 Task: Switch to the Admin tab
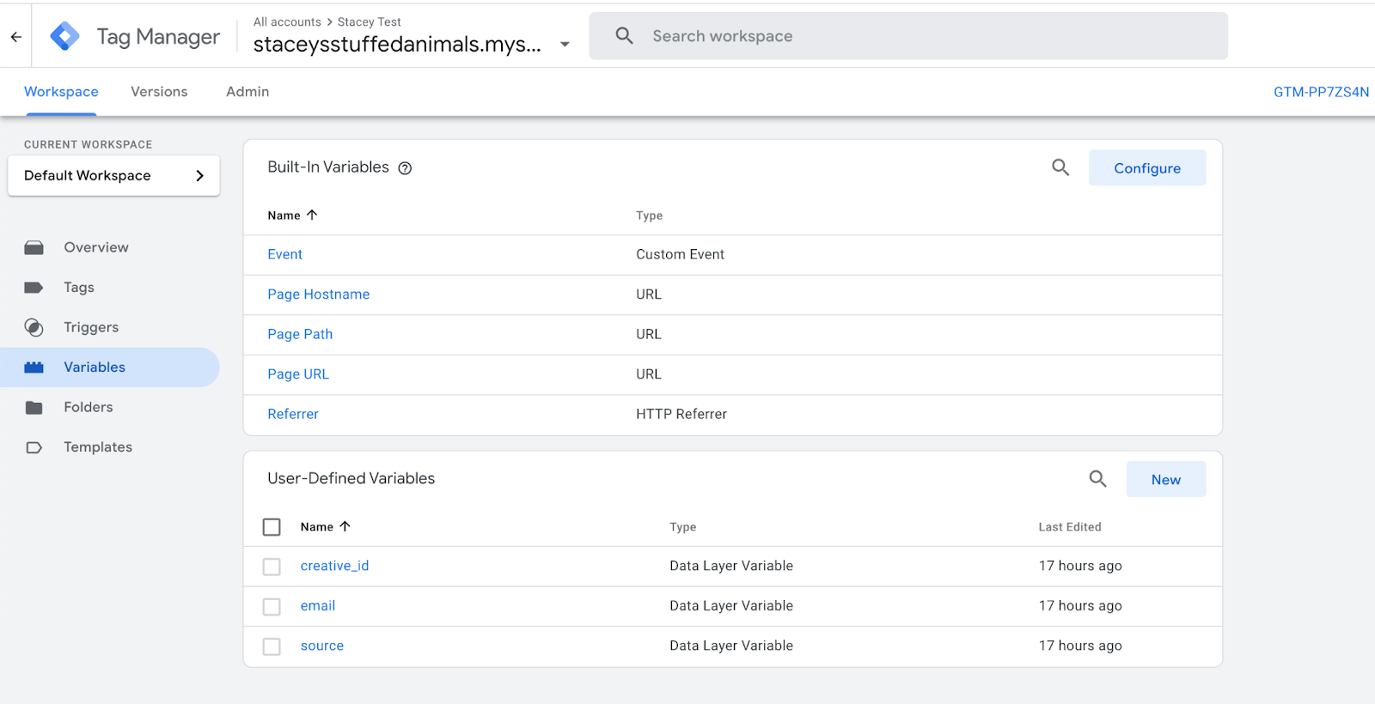247,92
